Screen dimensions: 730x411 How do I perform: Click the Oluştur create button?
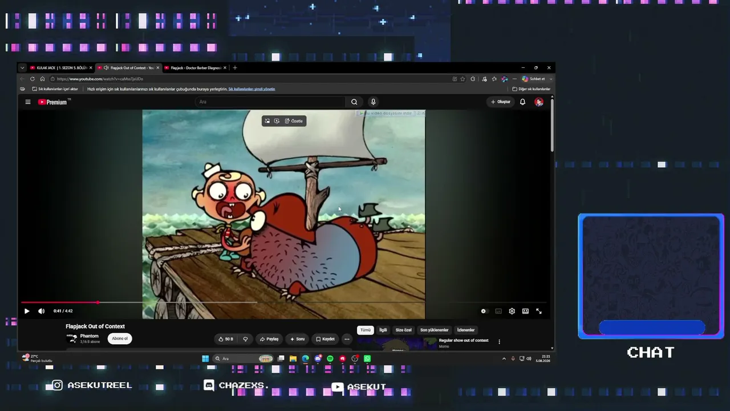coord(501,102)
